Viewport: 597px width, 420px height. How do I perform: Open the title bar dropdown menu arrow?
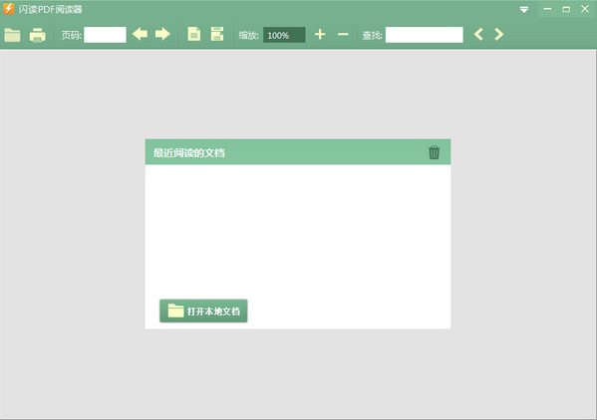tap(524, 10)
